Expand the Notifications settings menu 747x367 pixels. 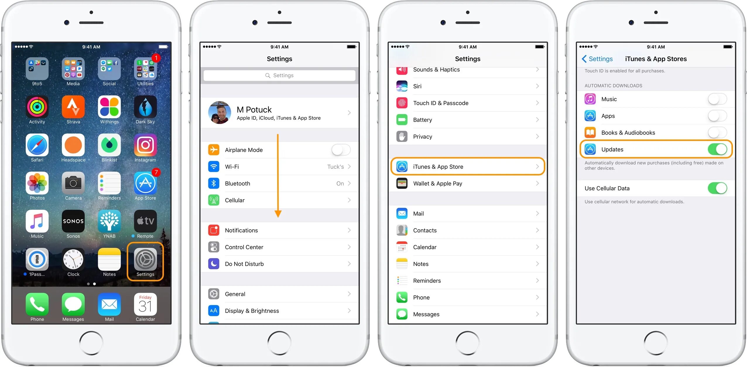click(281, 230)
